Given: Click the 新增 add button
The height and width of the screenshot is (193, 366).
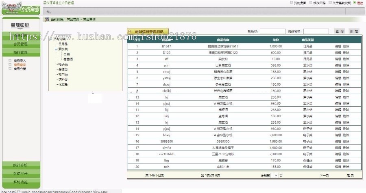Looking at the screenshot, I should coord(354,31).
